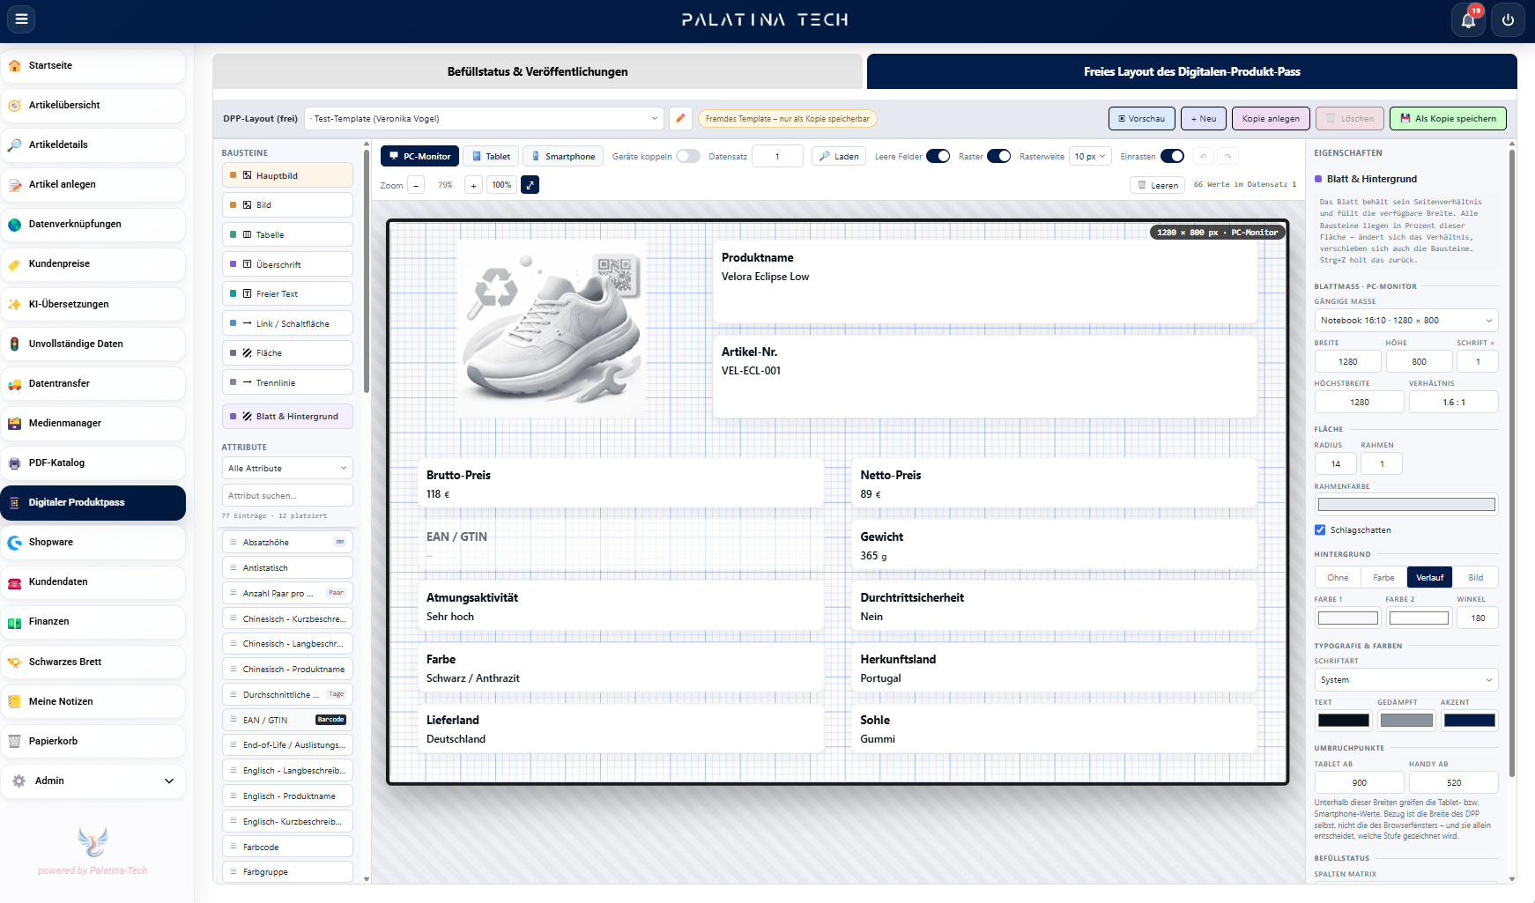
Task: Switch to Freies Layout des Digitalen-Produkt-Pass tab
Action: [x=1191, y=71]
